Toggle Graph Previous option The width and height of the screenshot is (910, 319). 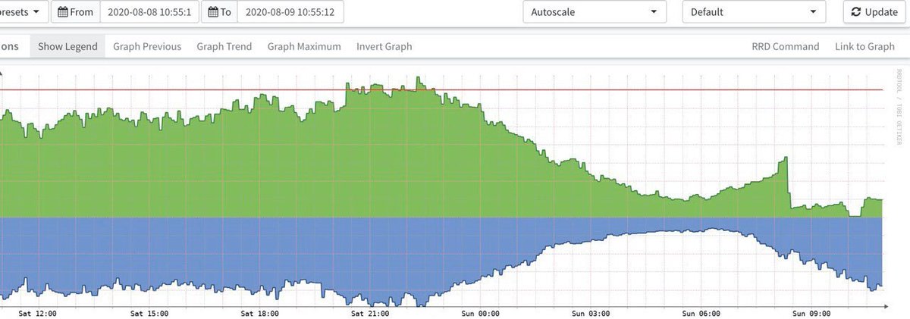pos(147,46)
